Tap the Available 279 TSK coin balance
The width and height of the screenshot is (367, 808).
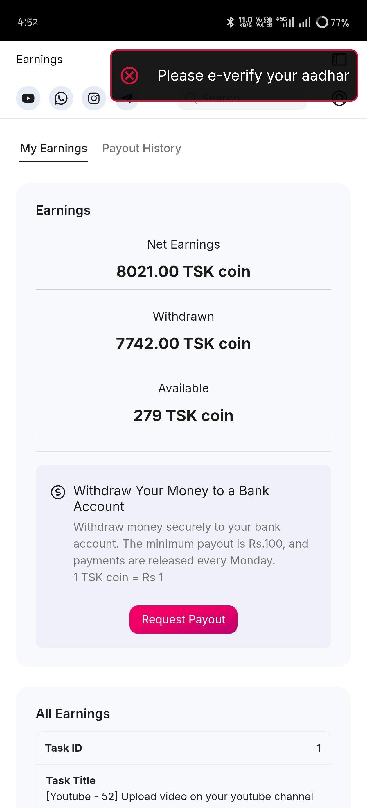pos(183,416)
